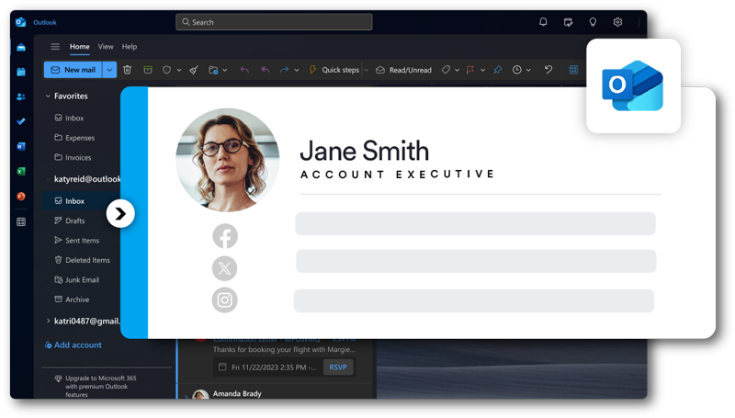Click Quick steps button
The width and height of the screenshot is (735, 418).
334,70
